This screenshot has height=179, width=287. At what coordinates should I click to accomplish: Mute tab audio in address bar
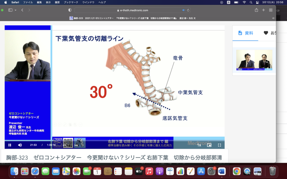click(184, 10)
